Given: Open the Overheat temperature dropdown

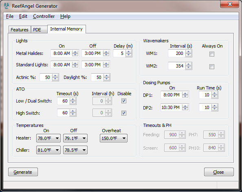Looking at the screenshot, I should (x=114, y=138).
